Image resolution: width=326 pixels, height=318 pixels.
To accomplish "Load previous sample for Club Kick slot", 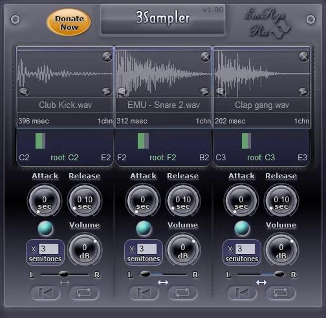I will [24, 92].
